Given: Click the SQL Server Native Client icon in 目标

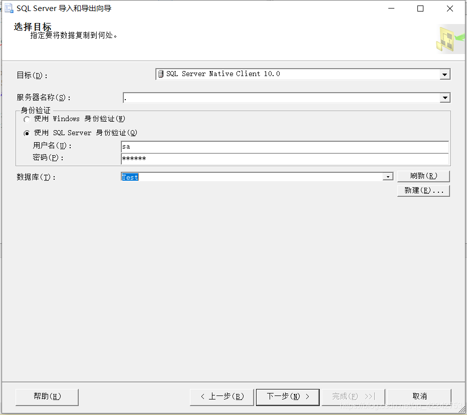Looking at the screenshot, I should coord(160,74).
